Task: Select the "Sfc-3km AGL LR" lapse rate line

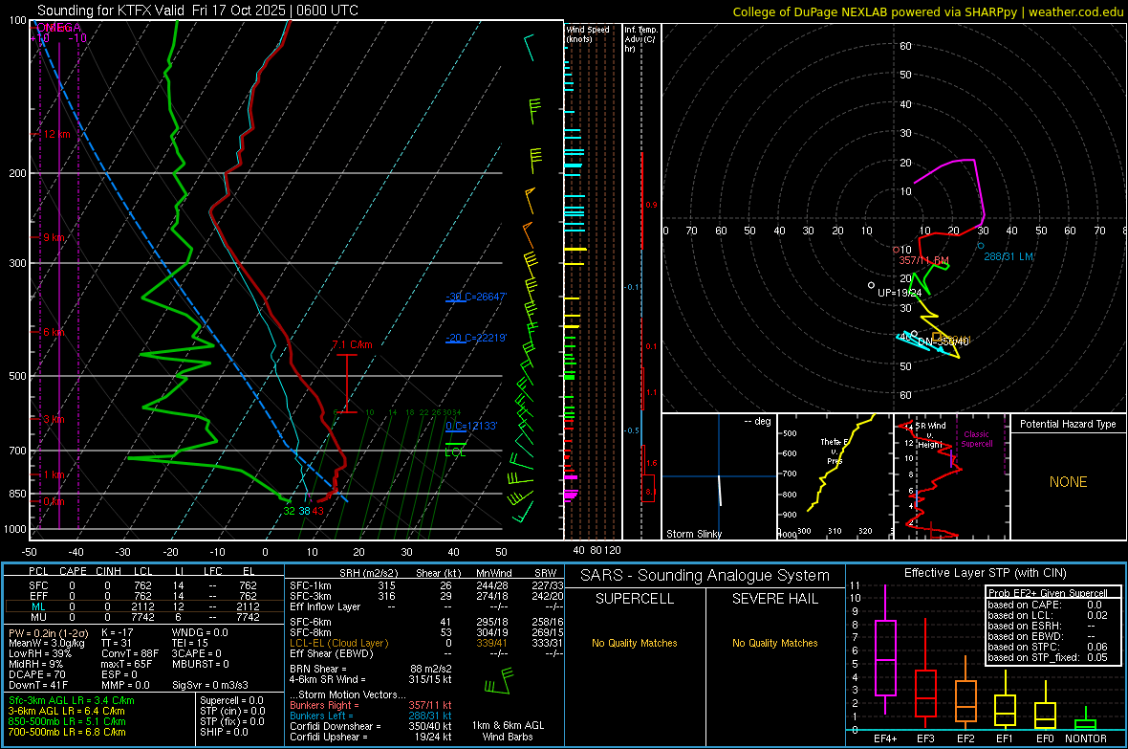Action: [72, 700]
